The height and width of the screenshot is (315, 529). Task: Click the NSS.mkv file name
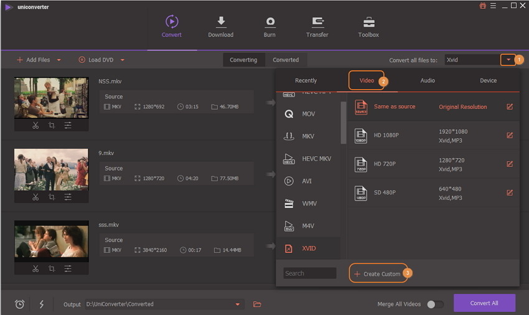110,82
